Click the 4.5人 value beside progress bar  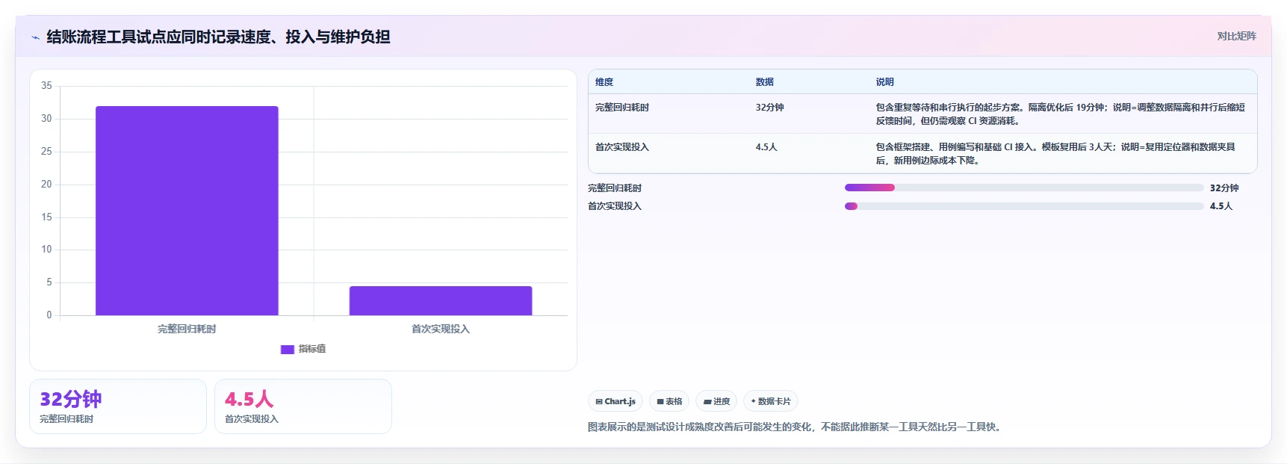(1221, 206)
